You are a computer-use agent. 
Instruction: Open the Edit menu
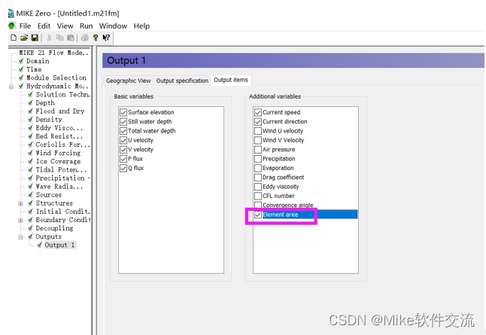point(44,26)
